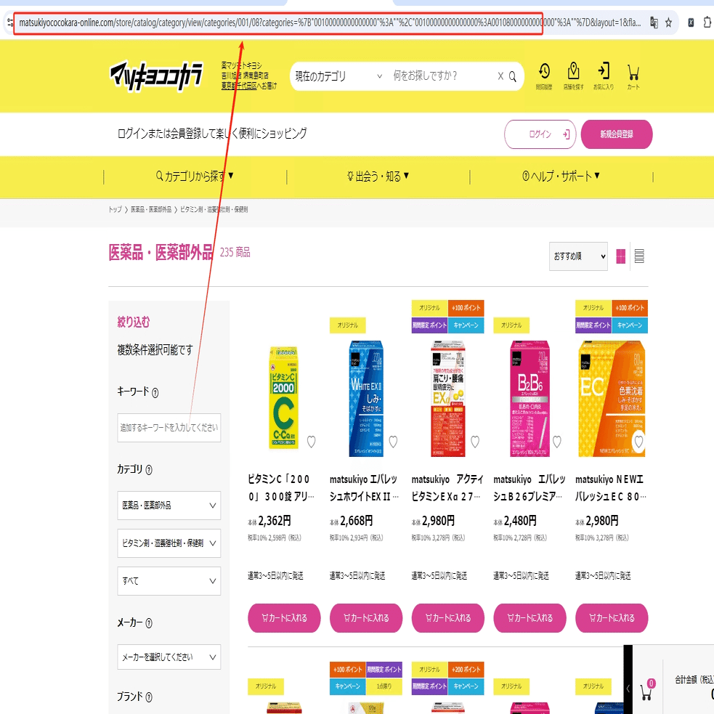The width and height of the screenshot is (714, 714).
Task: Favorite the アクティビタミンEXα heart
Action: click(x=475, y=442)
